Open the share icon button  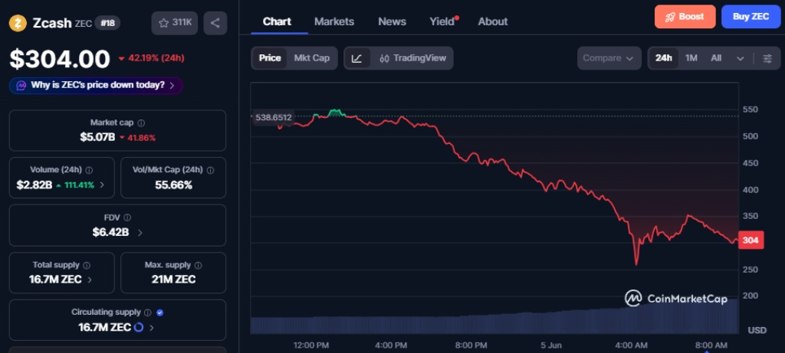click(215, 23)
